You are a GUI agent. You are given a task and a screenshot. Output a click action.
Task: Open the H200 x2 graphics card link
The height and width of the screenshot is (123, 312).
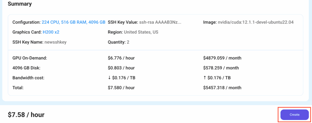coord(51,32)
